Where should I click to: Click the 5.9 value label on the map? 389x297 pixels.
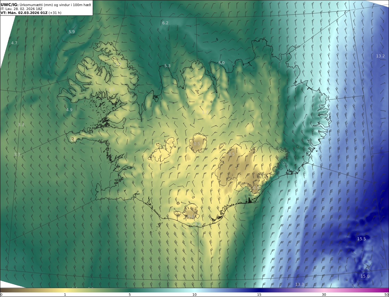click(72, 32)
